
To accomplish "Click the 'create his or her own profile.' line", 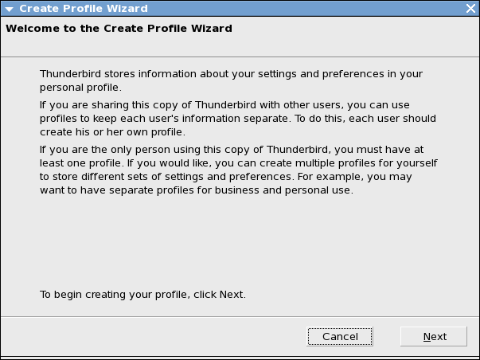I will 113,131.
